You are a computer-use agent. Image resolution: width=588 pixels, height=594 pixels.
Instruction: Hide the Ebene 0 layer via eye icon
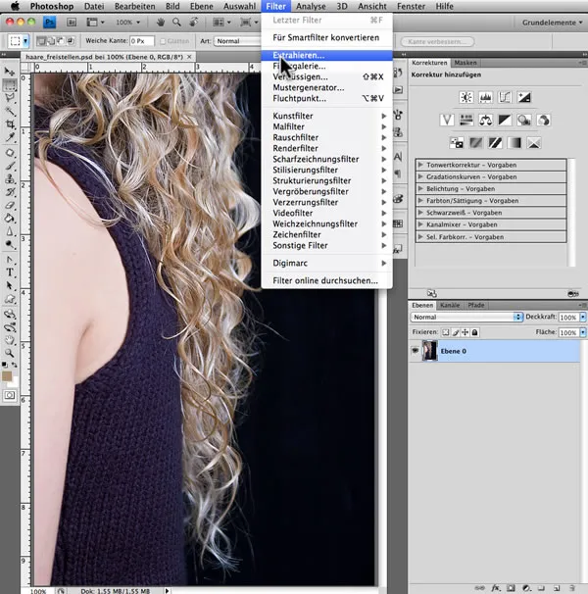[x=416, y=350]
